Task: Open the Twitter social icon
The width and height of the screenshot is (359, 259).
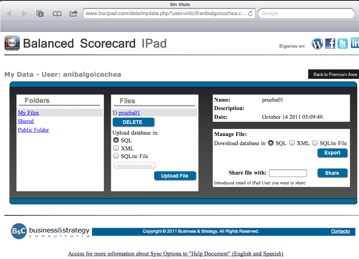Action: (x=343, y=43)
